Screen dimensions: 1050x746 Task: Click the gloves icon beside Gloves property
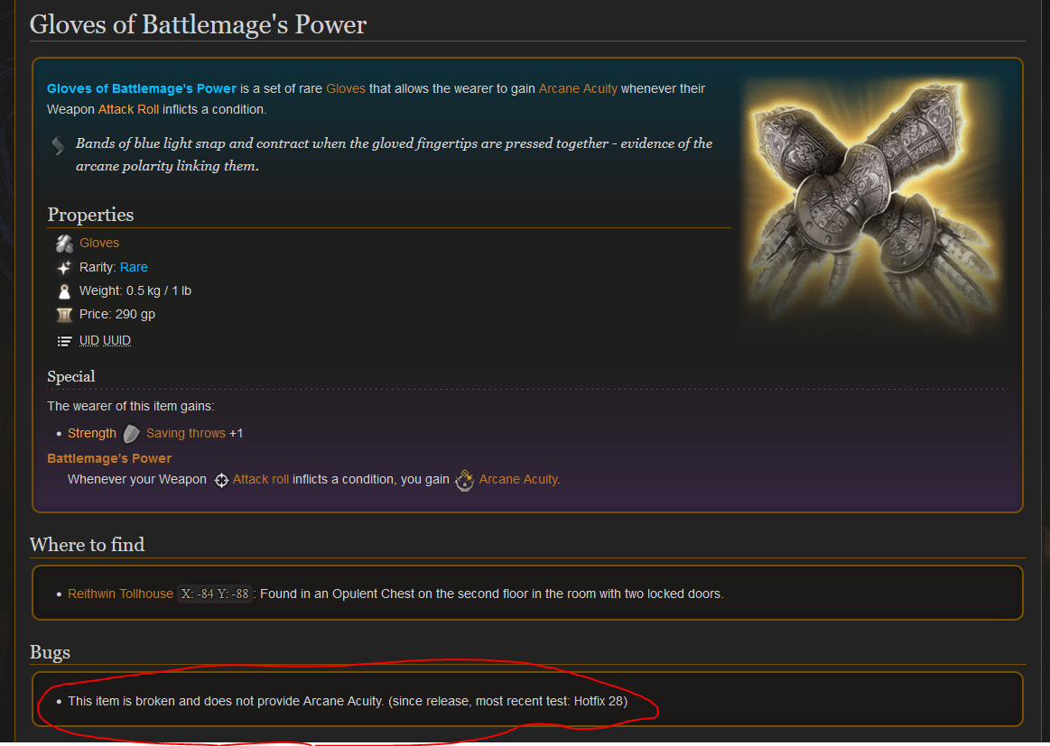tap(64, 244)
